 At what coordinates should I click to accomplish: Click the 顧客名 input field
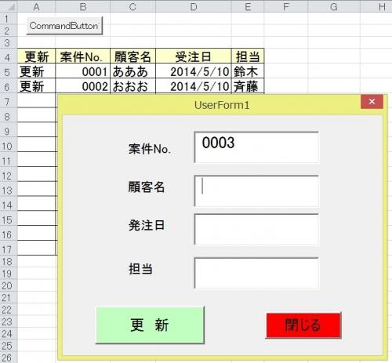(256, 191)
